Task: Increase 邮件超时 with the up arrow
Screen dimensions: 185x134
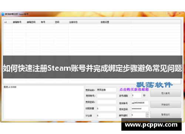Action: tap(147, 114)
